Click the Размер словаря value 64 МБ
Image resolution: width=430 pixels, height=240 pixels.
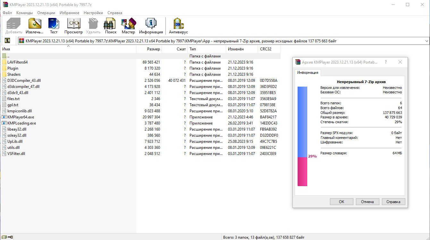[397, 153]
